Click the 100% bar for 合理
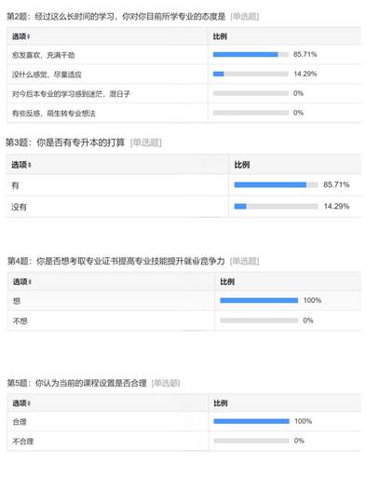Viewport: 367px width, 490px height. pos(251,422)
